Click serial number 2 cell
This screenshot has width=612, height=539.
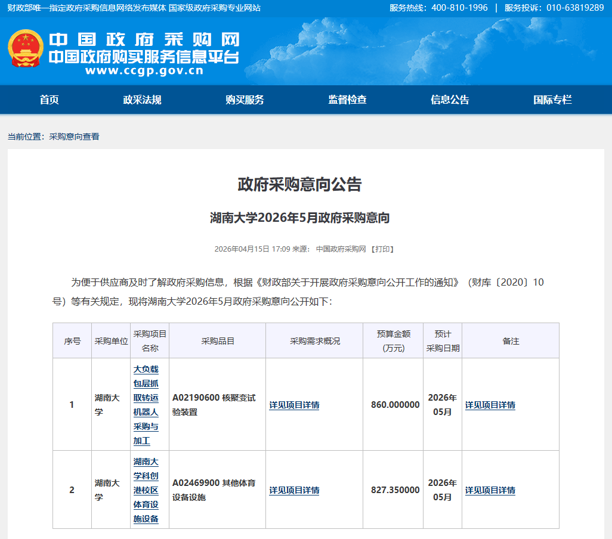pos(72,490)
